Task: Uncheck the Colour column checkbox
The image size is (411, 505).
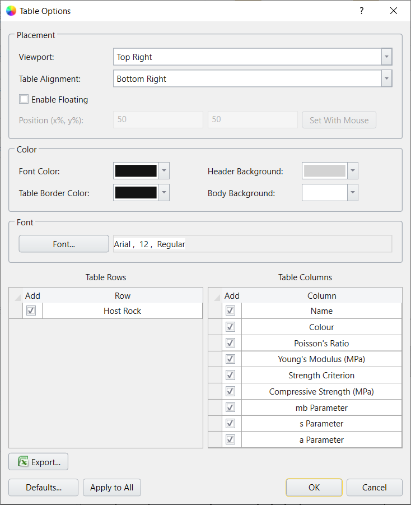Action: point(230,326)
